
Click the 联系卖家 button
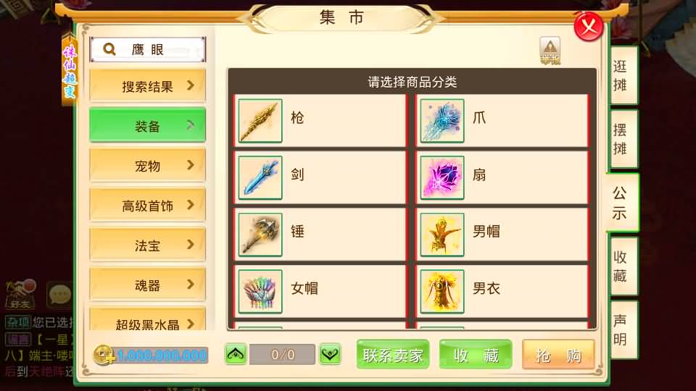(393, 355)
